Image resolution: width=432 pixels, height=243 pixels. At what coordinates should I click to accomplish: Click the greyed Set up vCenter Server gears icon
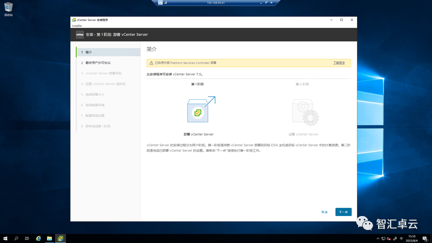tap(305, 112)
